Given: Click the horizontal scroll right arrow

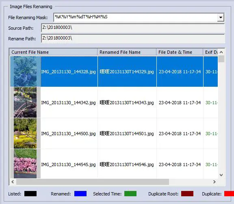Looking at the screenshot, I should (214, 182).
